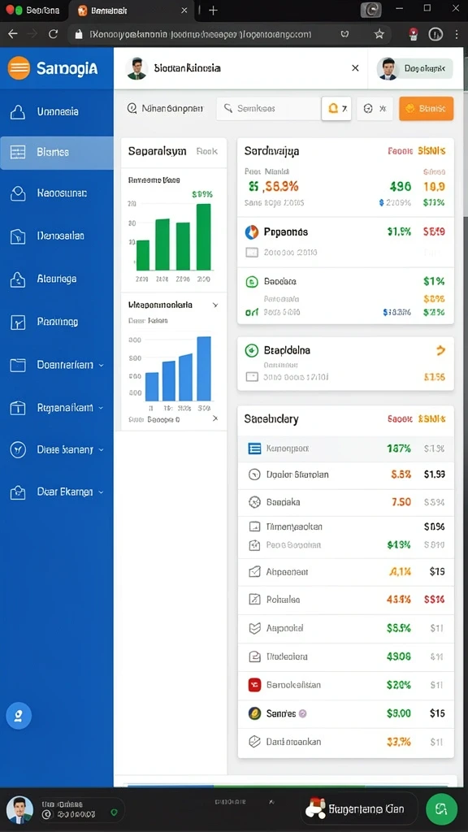Screen dimensions: 468x832
Task: Expand the Doenrrerkam sidebar chevron
Action: (102, 365)
